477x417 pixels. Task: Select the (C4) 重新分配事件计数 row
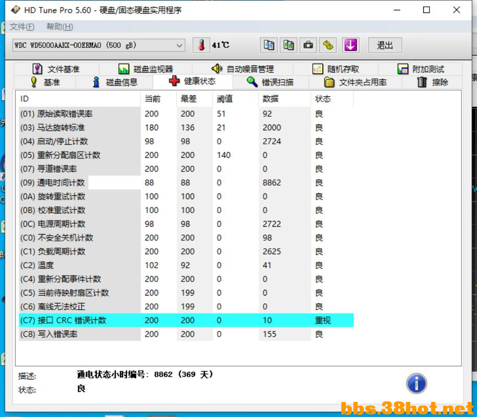186,279
